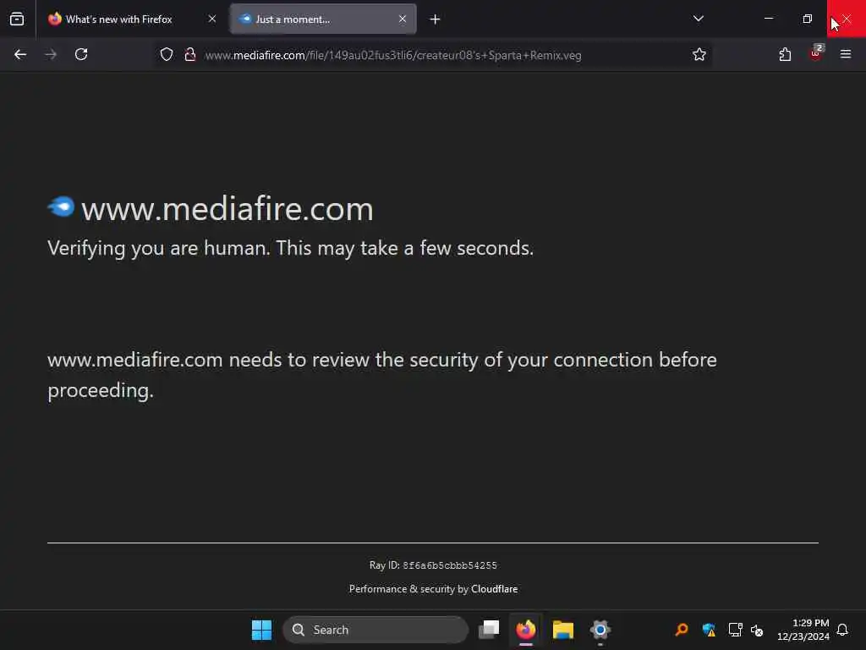Screen dimensions: 866x650
Task: Open Firefox application hamburger menu
Action: coord(846,54)
